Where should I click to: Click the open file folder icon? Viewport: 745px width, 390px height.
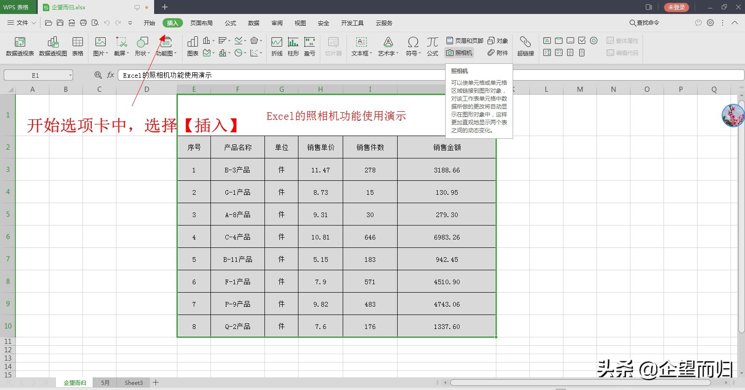[x=48, y=23]
